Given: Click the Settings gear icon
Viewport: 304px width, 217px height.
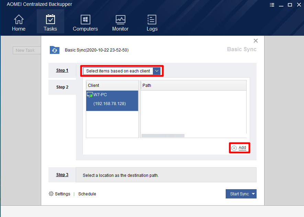Looking at the screenshot, I should pos(51,194).
